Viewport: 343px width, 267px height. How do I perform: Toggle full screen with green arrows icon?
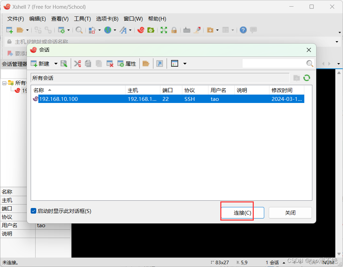tap(163, 30)
